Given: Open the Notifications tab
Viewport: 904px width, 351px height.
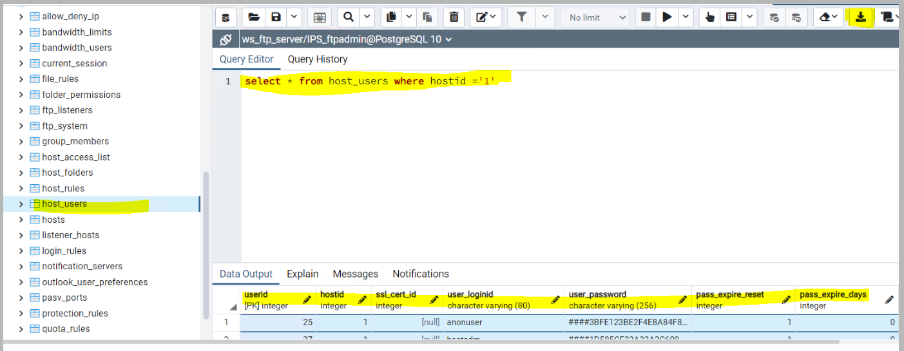Looking at the screenshot, I should pos(421,274).
